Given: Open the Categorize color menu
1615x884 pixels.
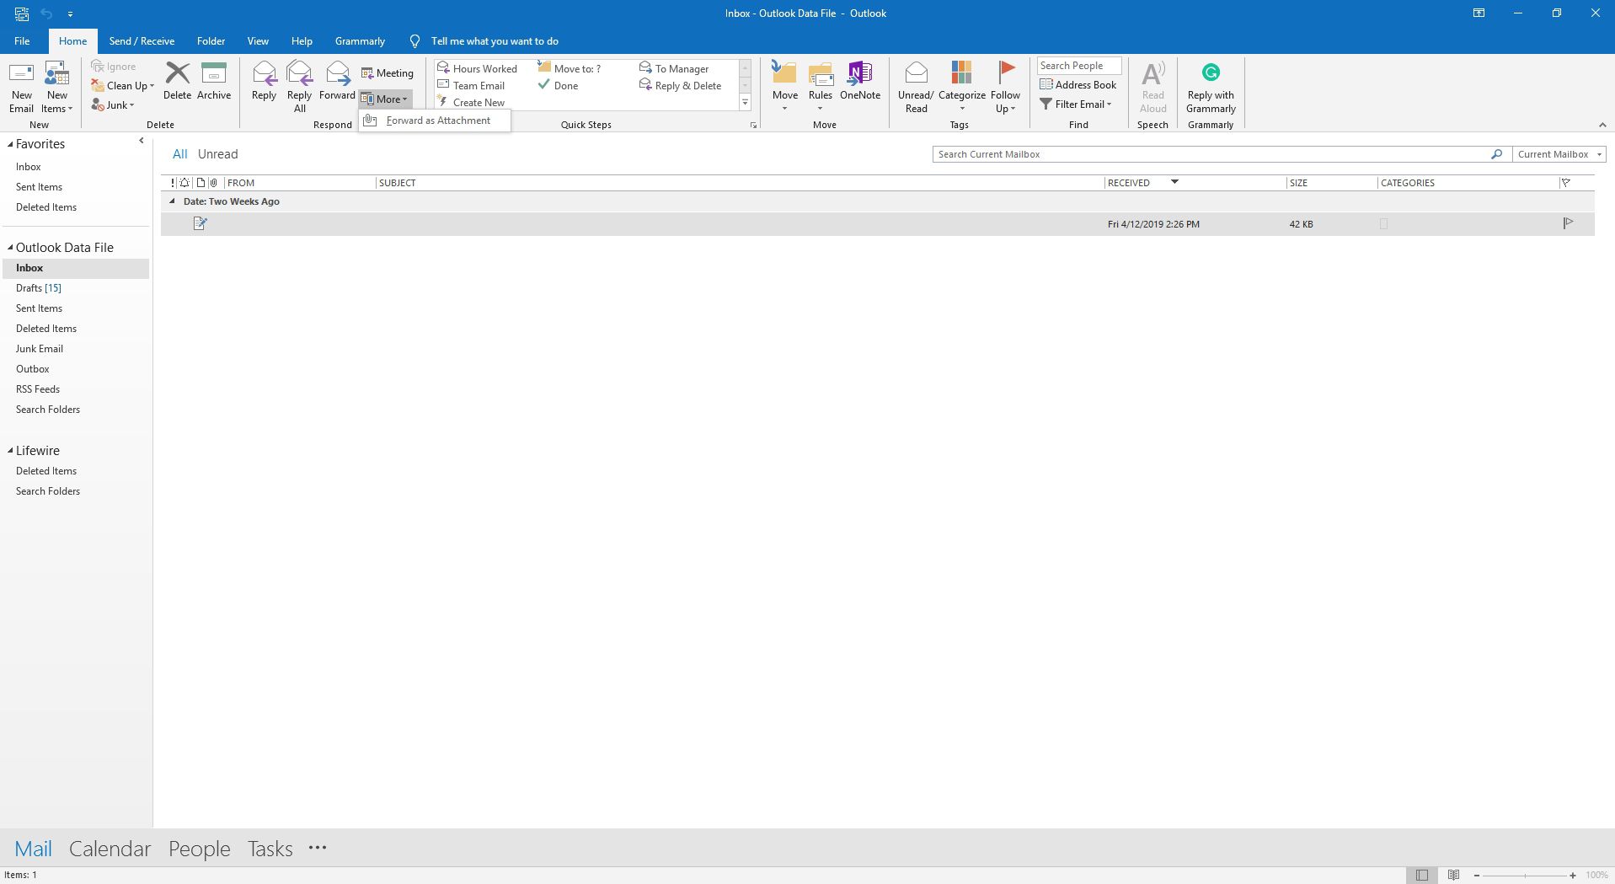Looking at the screenshot, I should point(961,87).
